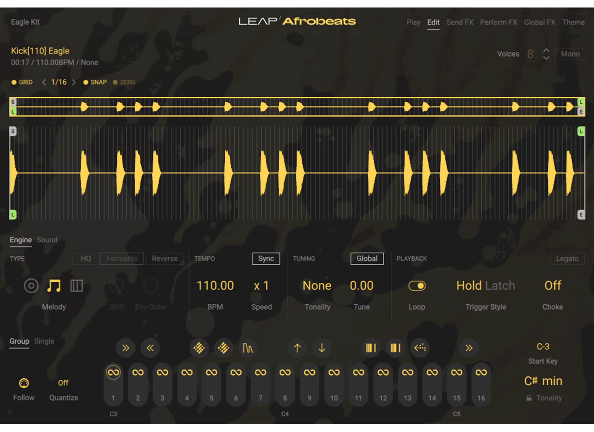Image resolution: width=594 pixels, height=432 pixels.
Task: Click the envelope shape icon above the keys
Action: 248,348
